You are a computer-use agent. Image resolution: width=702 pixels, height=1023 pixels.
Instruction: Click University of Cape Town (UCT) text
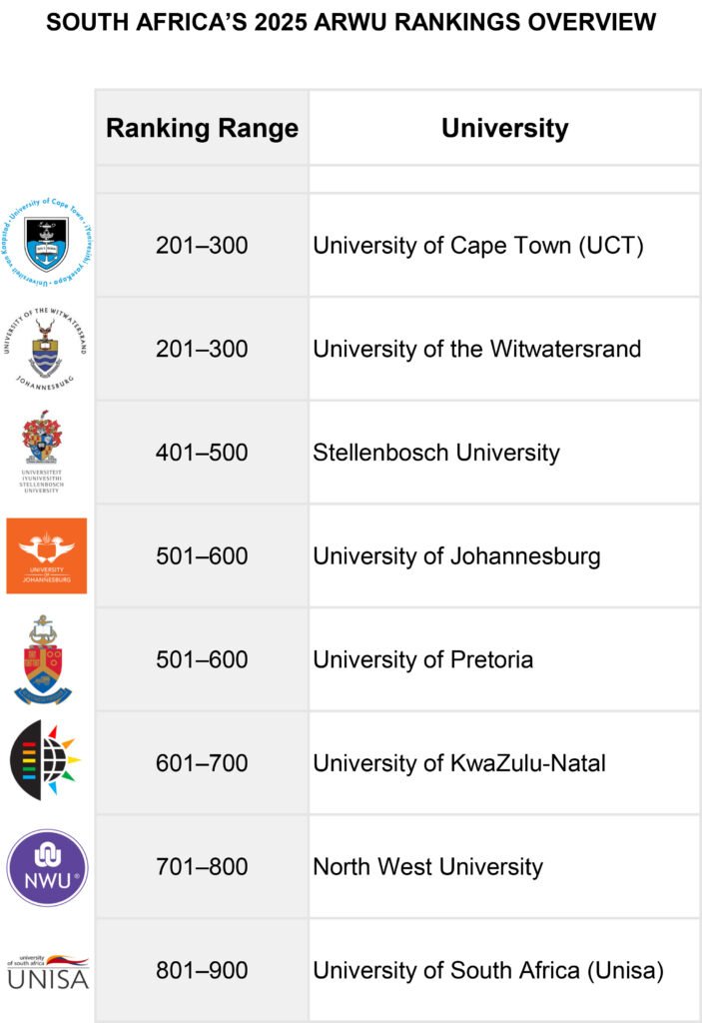coord(478,246)
